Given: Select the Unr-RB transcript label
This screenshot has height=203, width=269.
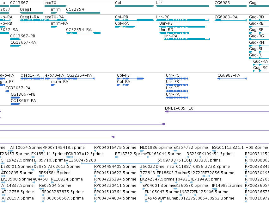Looking at the screenshot, I should tap(166, 23).
